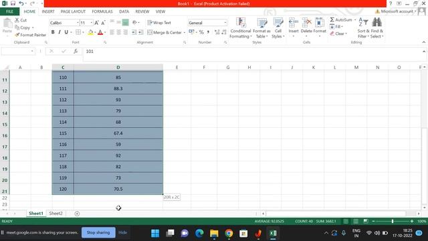Toggle Underline formatting
428x241 pixels.
click(66, 32)
